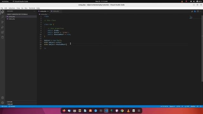Viewport: 203px width, 114px height.
Task: Open Explorer Views and More Actions ellipsis
Action: pos(34,11)
